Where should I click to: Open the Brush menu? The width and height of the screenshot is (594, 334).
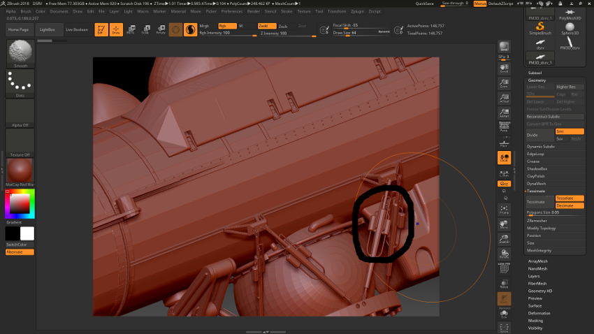point(26,11)
